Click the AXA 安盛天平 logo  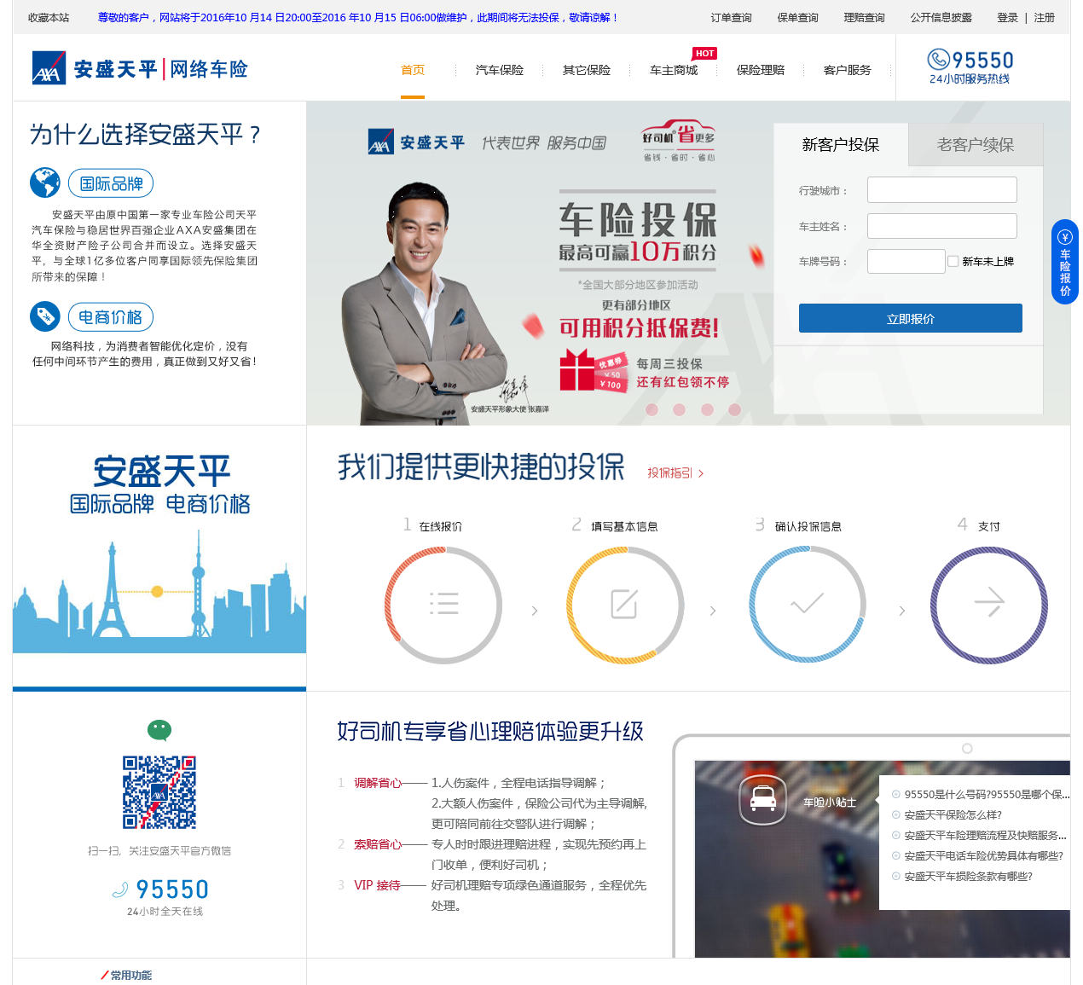[x=140, y=68]
